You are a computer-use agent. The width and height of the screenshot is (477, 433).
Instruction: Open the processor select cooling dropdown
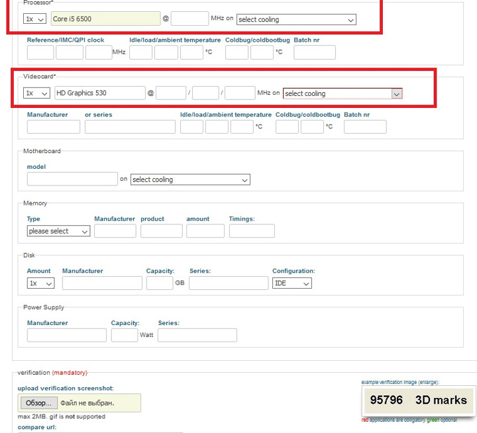click(296, 19)
